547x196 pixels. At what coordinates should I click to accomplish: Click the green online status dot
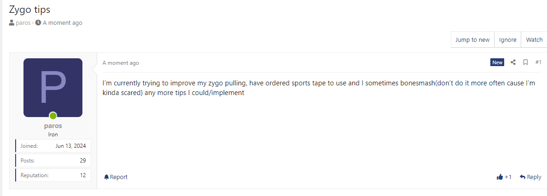(53, 116)
